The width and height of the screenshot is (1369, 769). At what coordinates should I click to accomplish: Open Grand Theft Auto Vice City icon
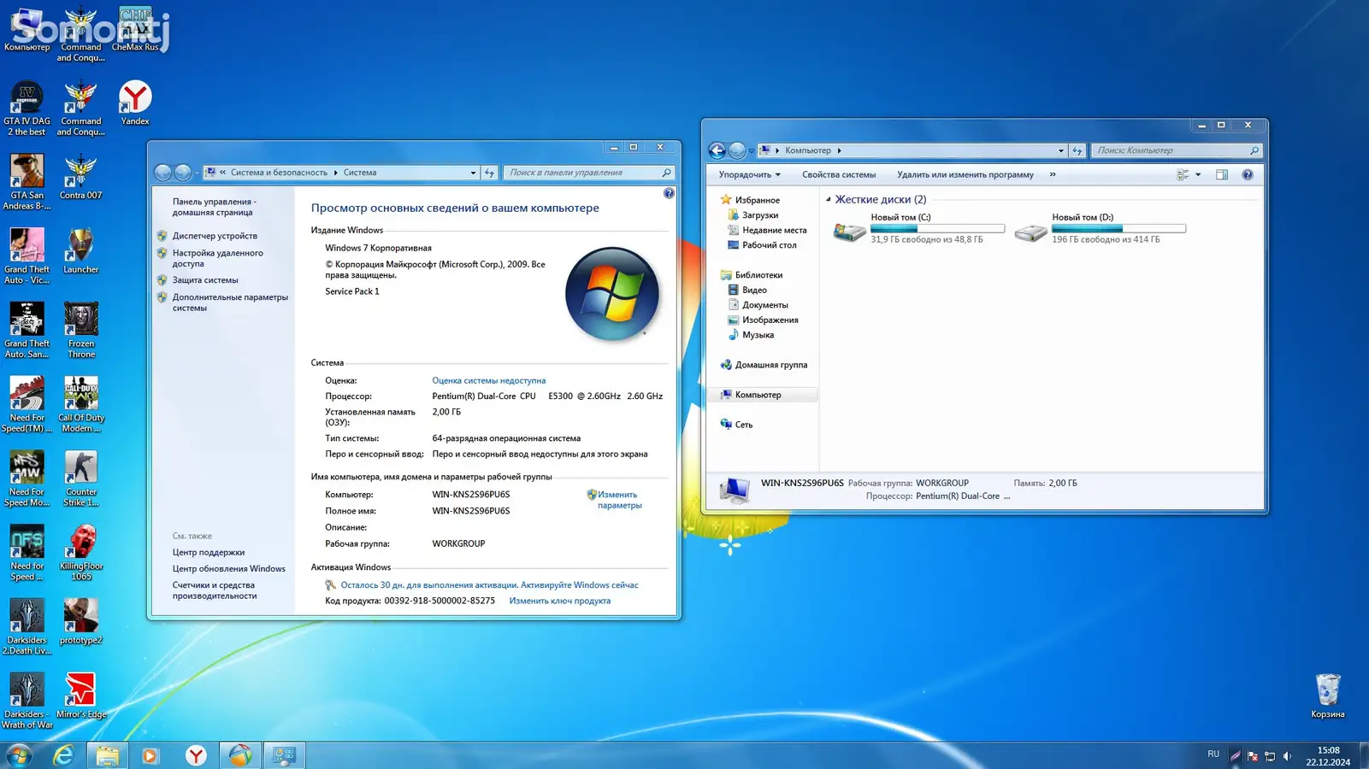click(27, 256)
